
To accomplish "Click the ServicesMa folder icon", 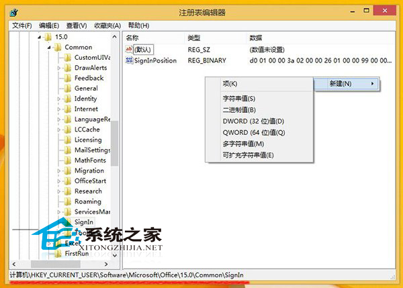I will click(x=67, y=211).
